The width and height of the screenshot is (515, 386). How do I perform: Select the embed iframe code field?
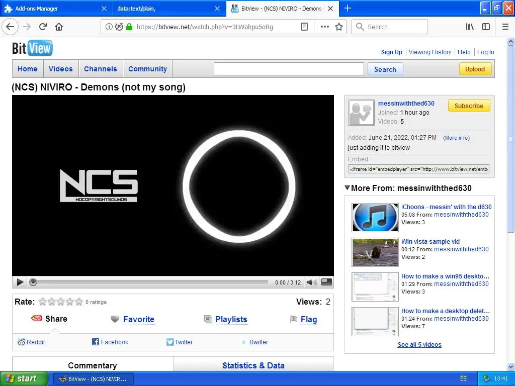(x=419, y=169)
